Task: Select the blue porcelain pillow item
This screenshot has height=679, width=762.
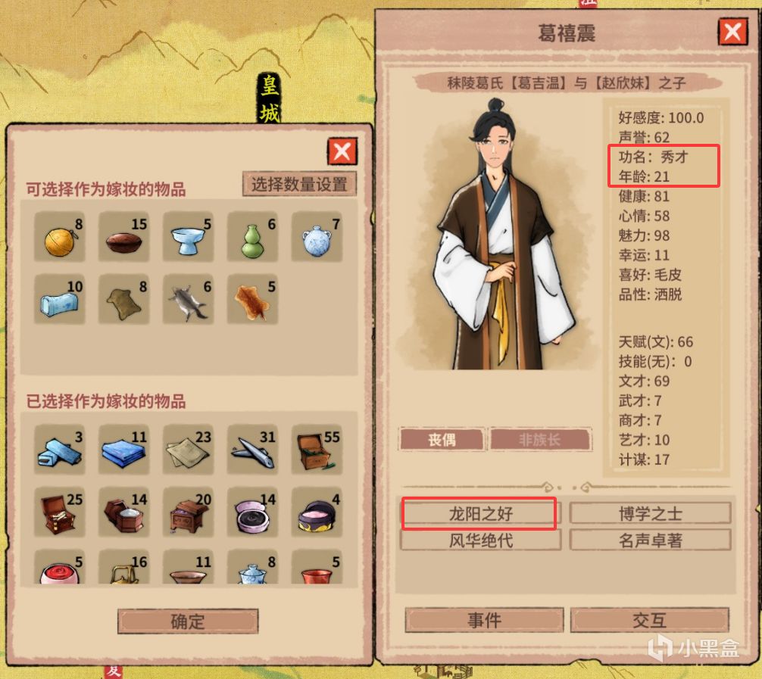Action: (x=59, y=299)
